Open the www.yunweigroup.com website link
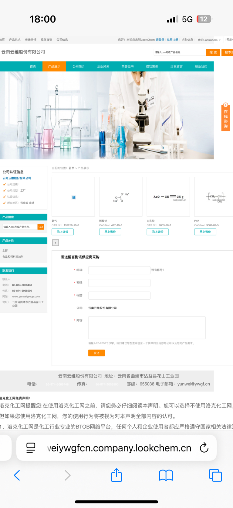This screenshot has width=233, height=508. 26,296
